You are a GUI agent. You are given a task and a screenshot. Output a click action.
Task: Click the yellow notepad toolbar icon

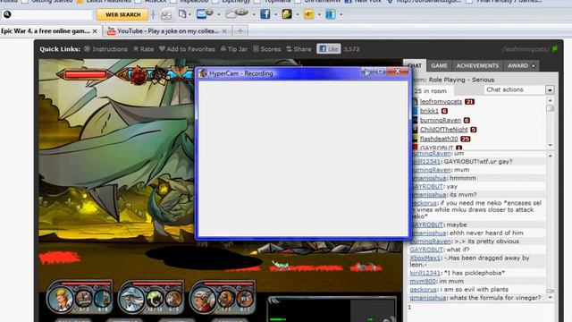click(x=287, y=14)
